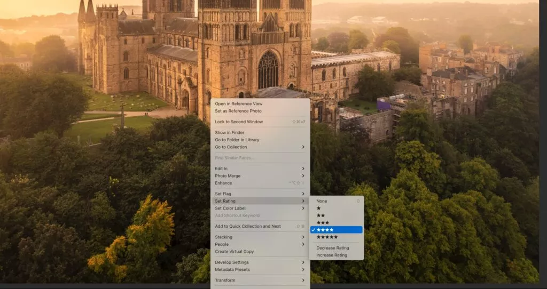Click Decrease Rating
The height and width of the screenshot is (289, 547).
[x=332, y=248]
